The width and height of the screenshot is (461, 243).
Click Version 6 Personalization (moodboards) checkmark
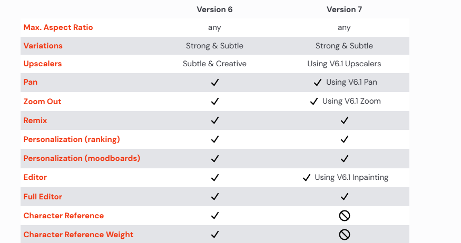click(x=214, y=158)
